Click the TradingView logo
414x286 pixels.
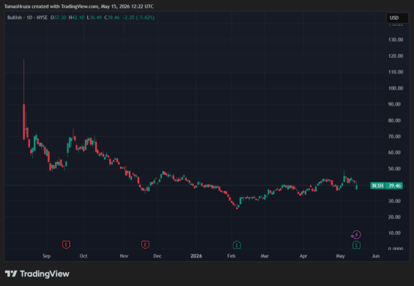(x=37, y=274)
